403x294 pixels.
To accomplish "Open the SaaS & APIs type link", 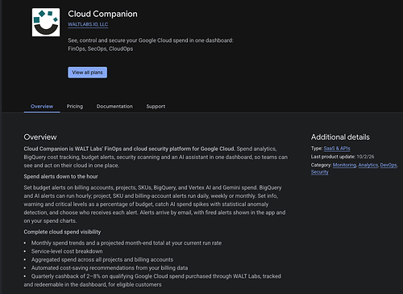I will (337, 149).
